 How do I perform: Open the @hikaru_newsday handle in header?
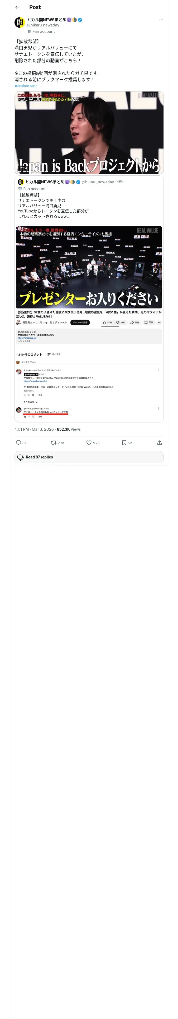coord(43,25)
